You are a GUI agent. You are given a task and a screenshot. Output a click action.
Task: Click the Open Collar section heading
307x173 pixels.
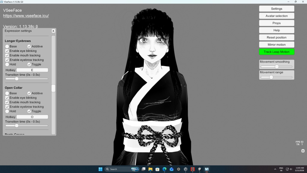pos(13,88)
